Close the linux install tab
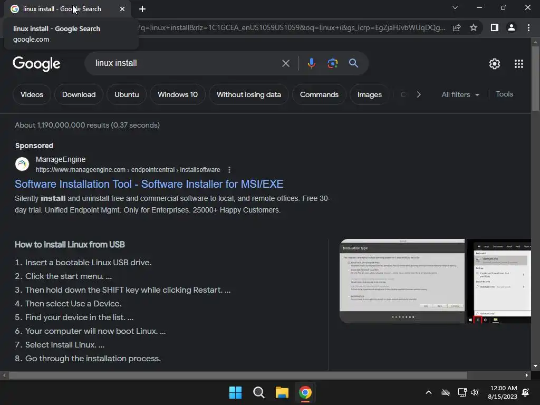 click(x=122, y=9)
